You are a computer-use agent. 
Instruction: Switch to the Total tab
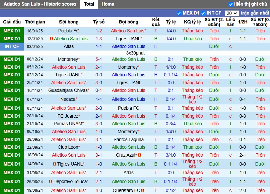pyautogui.click(x=89, y=4)
